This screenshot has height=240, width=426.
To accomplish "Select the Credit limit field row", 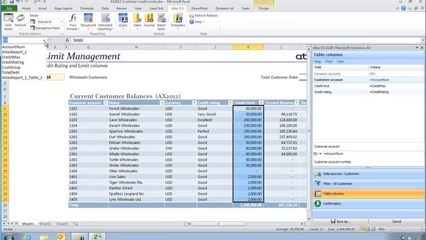I will pos(368,86).
